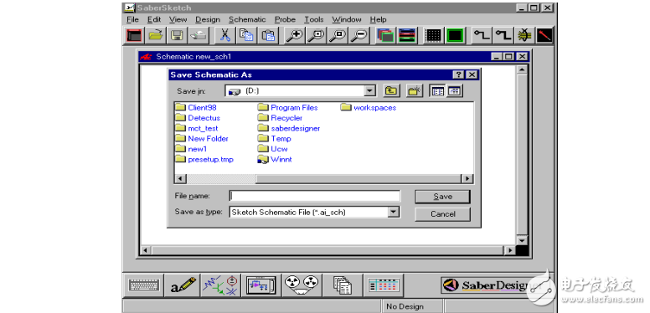The height and width of the screenshot is (313, 650).
Task: Open the circuit parts icon in bottom bar
Action: (x=220, y=285)
